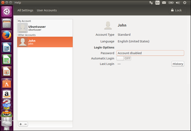This screenshot has width=191, height=131.
Task: Open the Ubuntu Dash search launcher
Action: (x=6, y=11)
